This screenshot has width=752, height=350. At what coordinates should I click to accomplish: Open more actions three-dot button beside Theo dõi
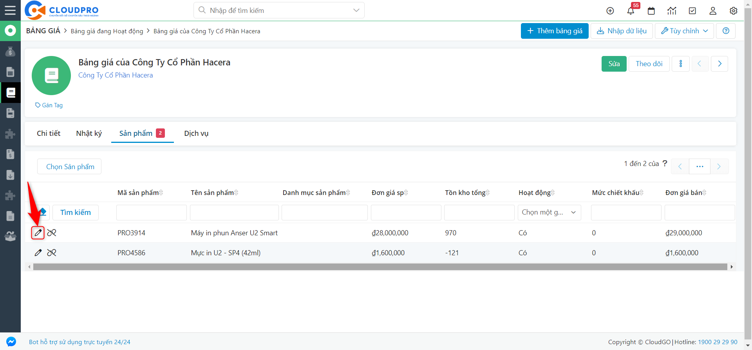pyautogui.click(x=681, y=64)
